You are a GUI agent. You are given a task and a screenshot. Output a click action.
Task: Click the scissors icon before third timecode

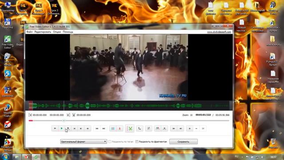tap(74, 115)
